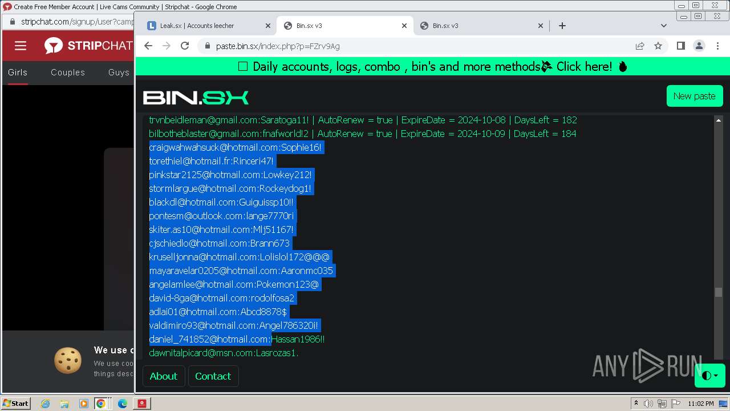Open the Chrome profile avatar

click(x=699, y=46)
